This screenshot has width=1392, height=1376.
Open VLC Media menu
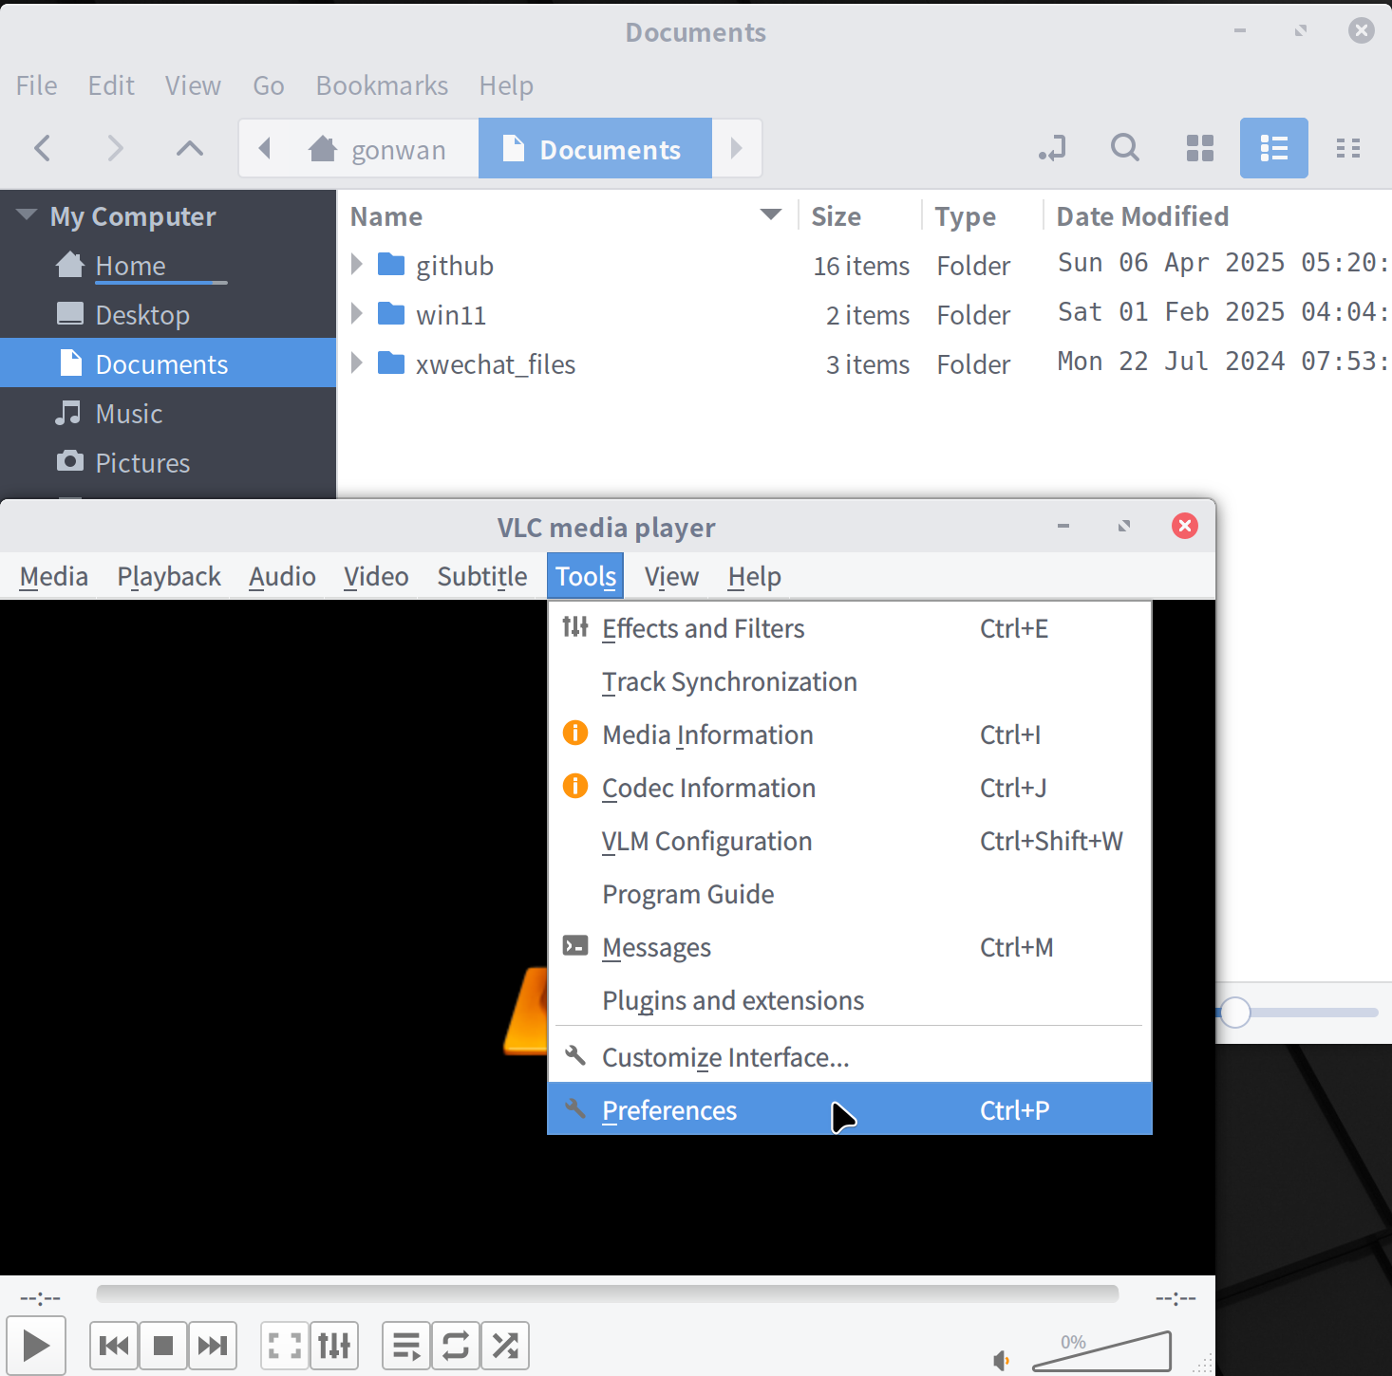(54, 576)
